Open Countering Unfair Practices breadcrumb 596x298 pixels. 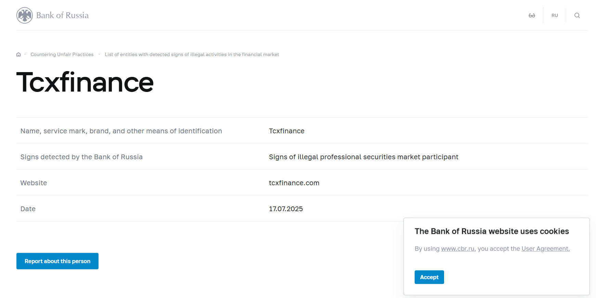coord(62,55)
